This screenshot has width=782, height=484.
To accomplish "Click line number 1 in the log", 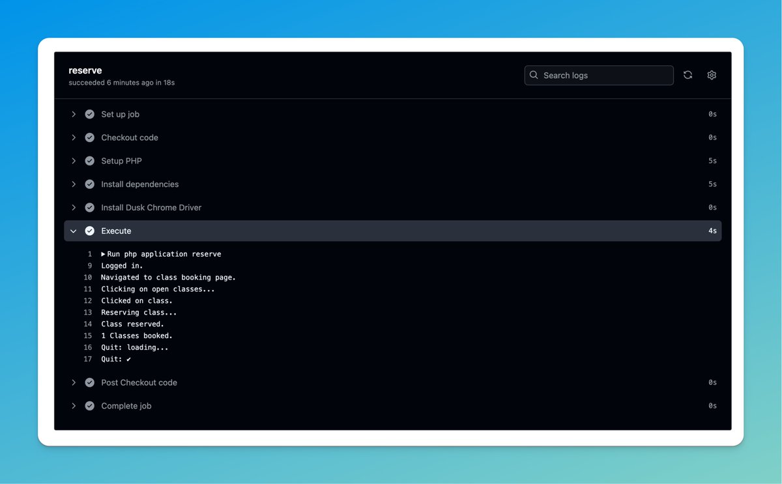I will pyautogui.click(x=90, y=254).
